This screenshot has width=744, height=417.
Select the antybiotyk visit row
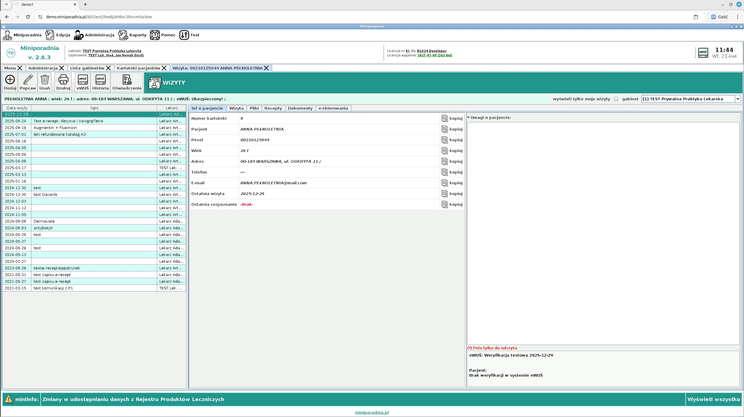click(x=94, y=228)
